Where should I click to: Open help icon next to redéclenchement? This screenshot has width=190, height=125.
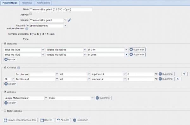tap(27, 29)
